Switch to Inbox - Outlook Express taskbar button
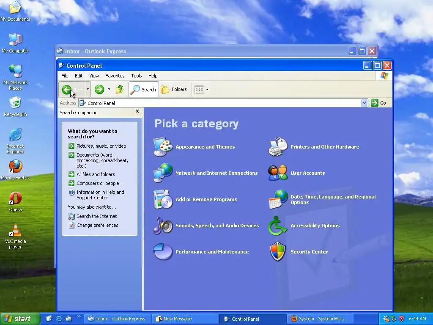The height and width of the screenshot is (325, 433). (117, 319)
